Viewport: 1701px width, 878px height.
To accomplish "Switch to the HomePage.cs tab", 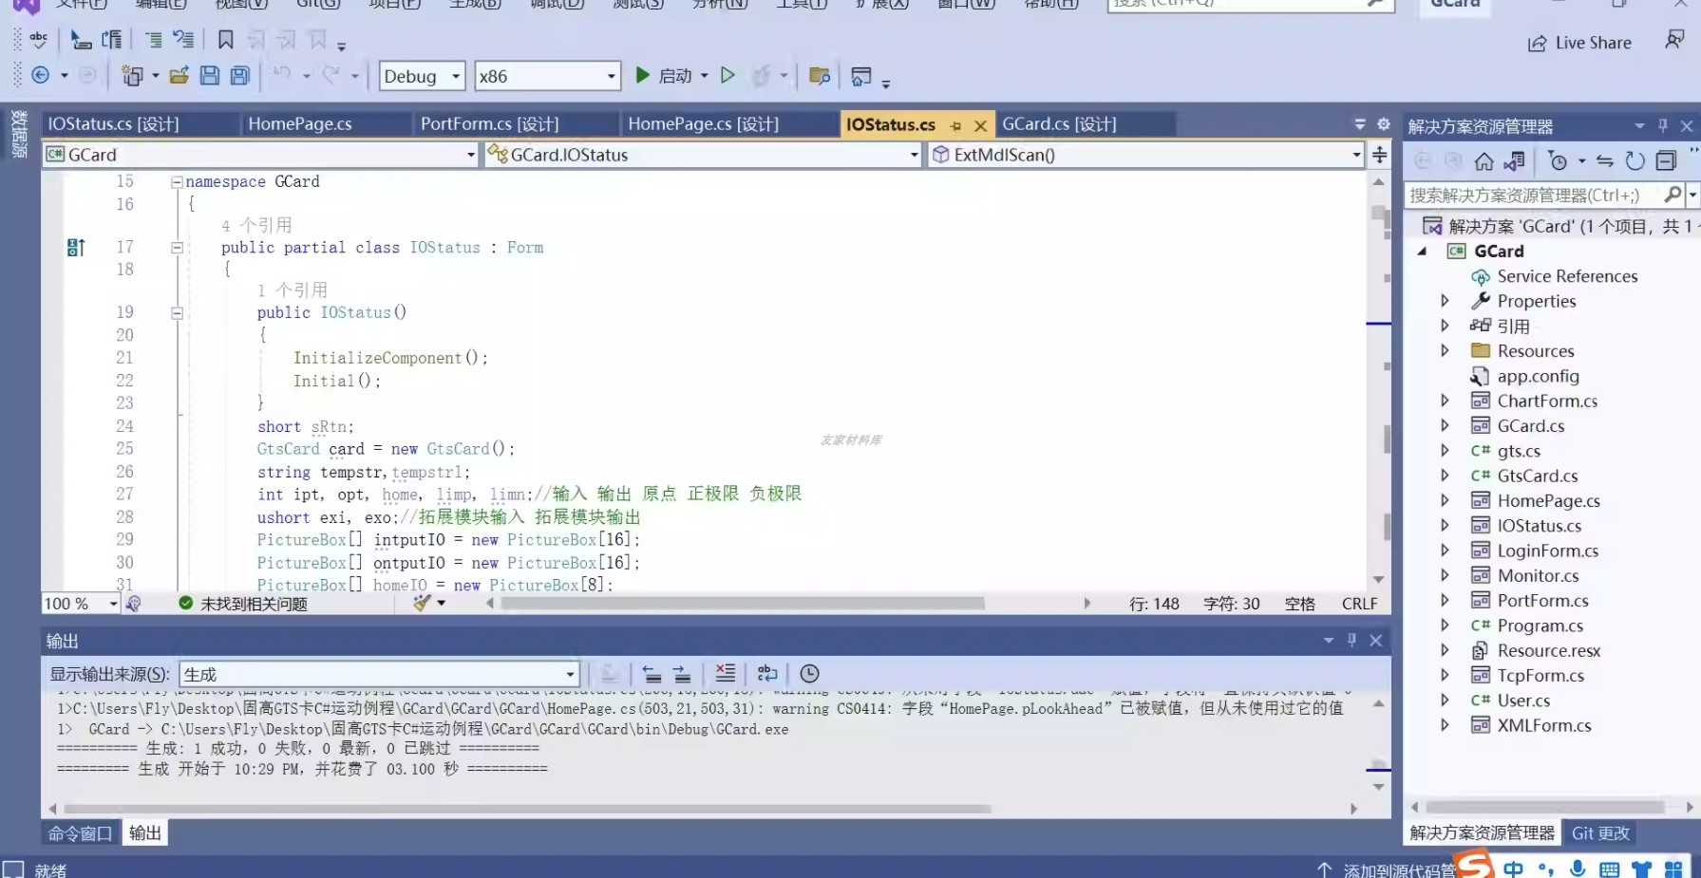I will [x=300, y=124].
